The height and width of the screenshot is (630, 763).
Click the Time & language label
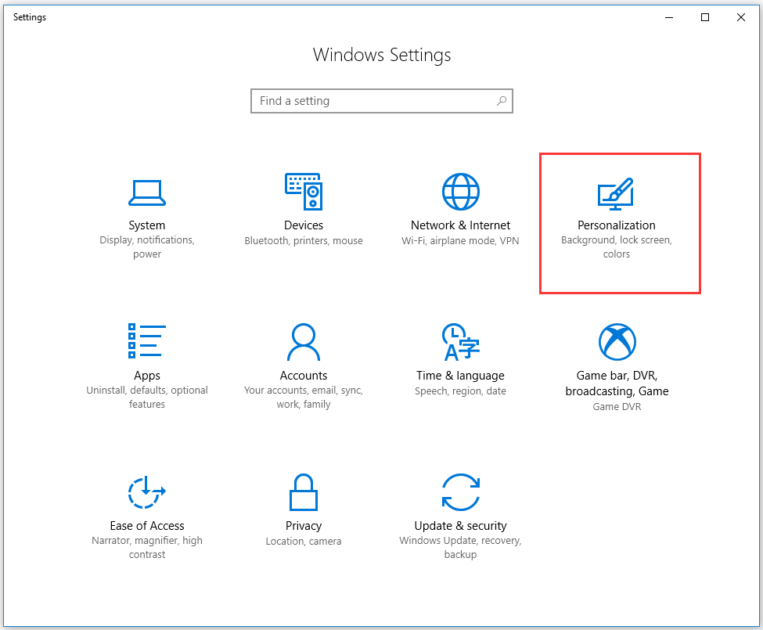[460, 376]
